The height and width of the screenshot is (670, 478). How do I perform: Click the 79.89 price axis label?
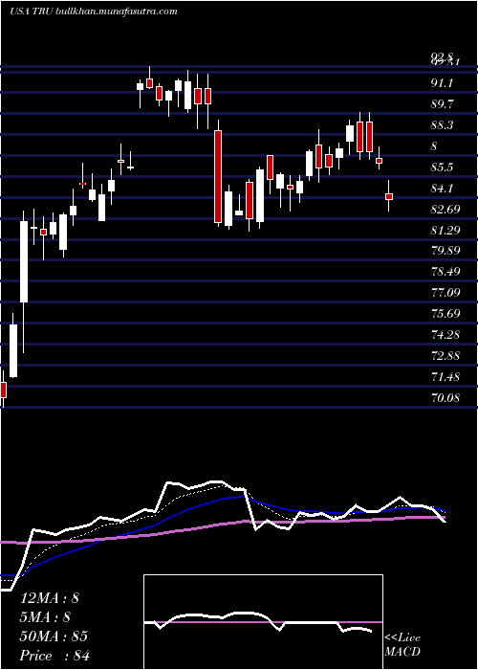click(445, 251)
